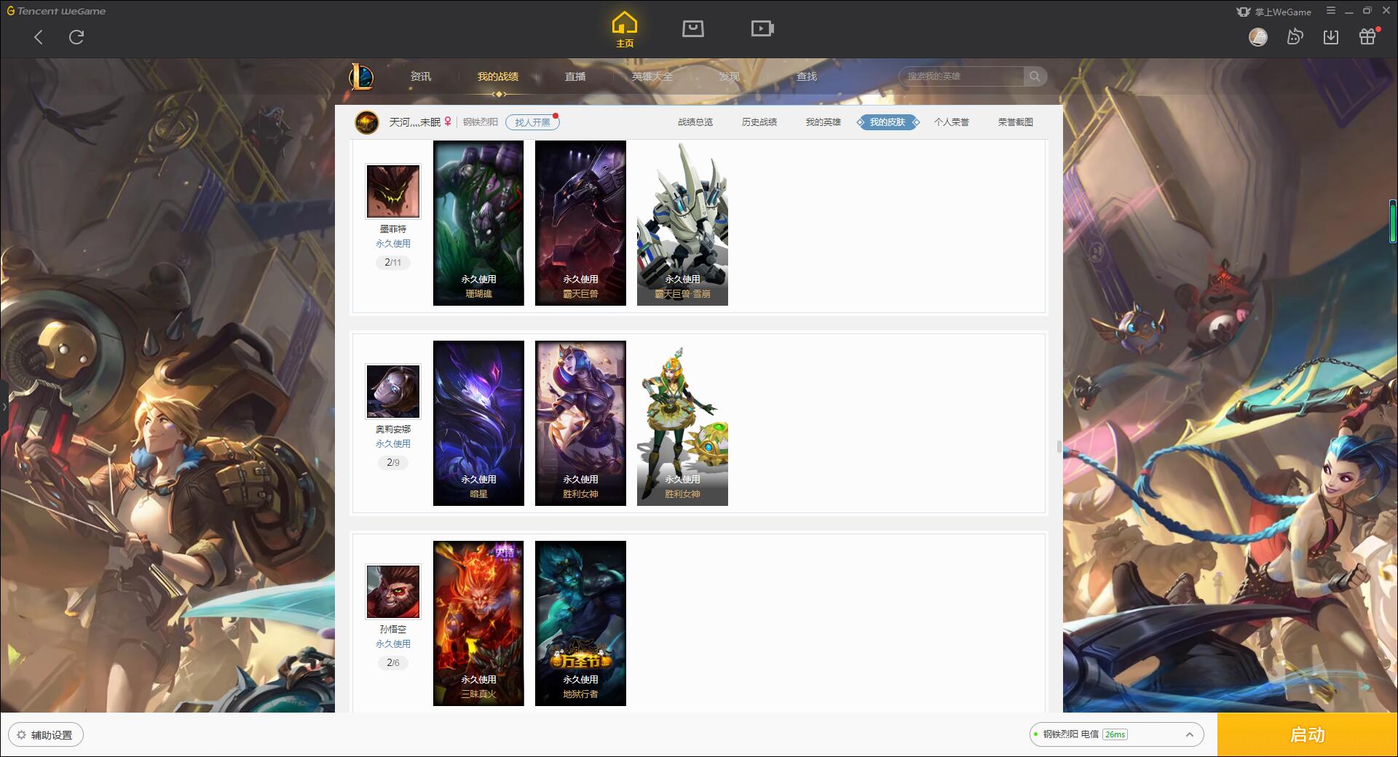Switch to 我的英雄 sub-tab
1398x757 pixels.
(824, 122)
